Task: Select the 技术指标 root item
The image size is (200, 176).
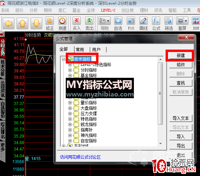Action: tap(82, 59)
